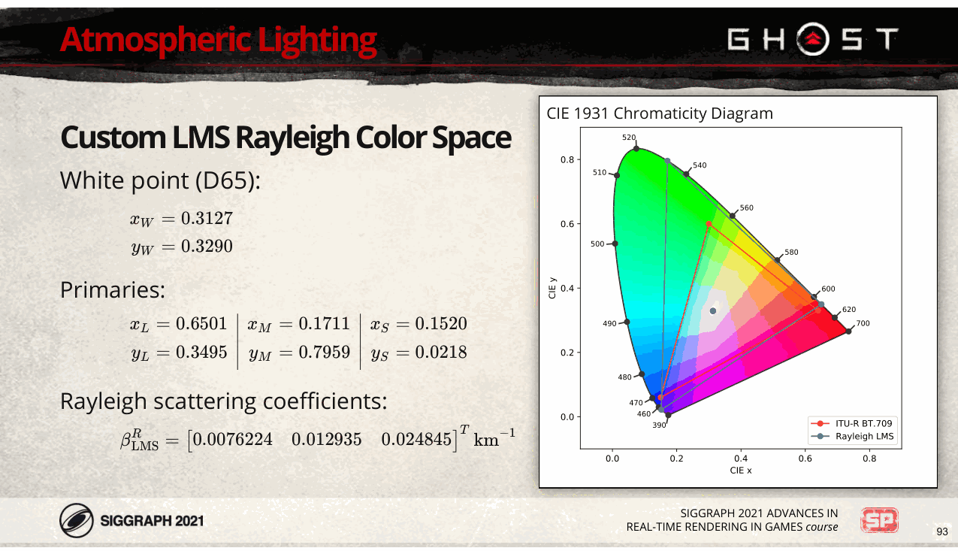Click the xL = 0.6501 value
This screenshot has height=551, width=958.
(178, 324)
